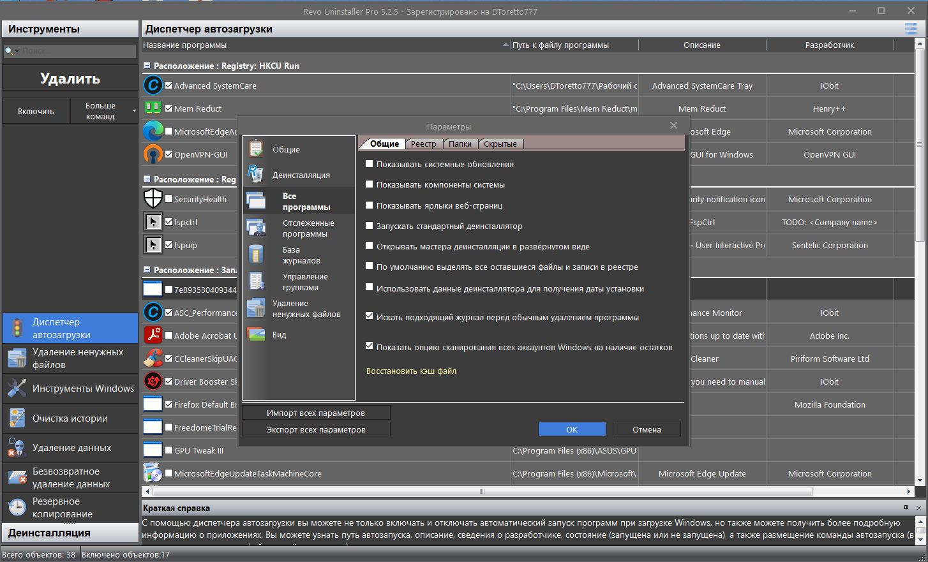Open Windows Tools icon in sidebar

pyautogui.click(x=17, y=388)
